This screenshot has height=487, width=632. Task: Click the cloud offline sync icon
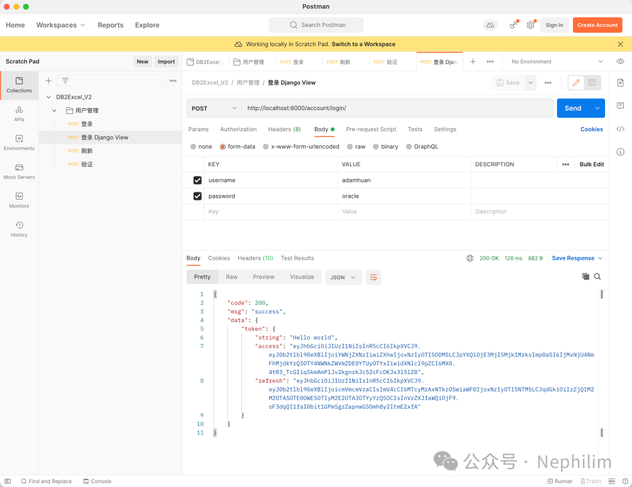[x=490, y=25]
